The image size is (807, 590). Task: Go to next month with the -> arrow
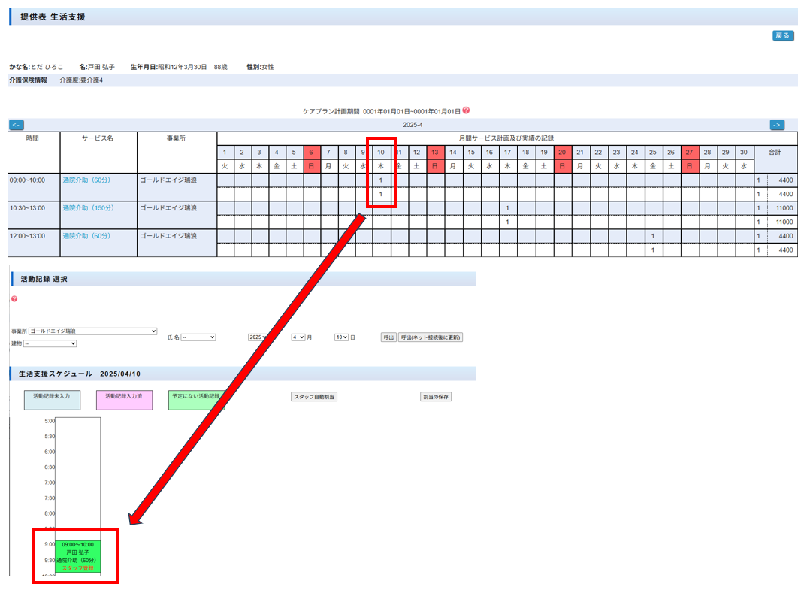click(x=777, y=125)
